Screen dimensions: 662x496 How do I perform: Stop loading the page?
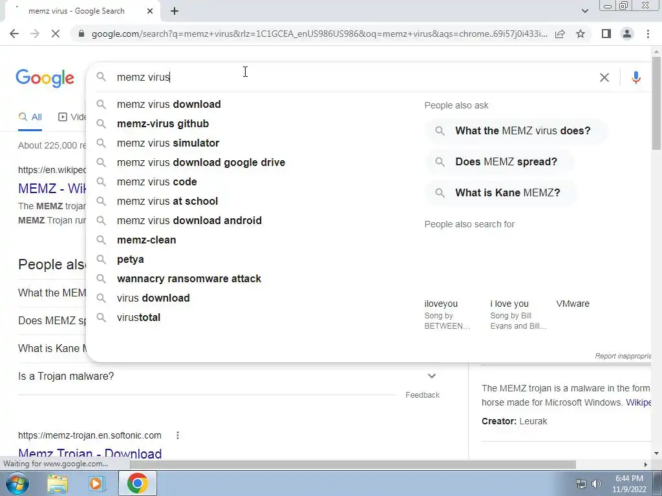[56, 34]
